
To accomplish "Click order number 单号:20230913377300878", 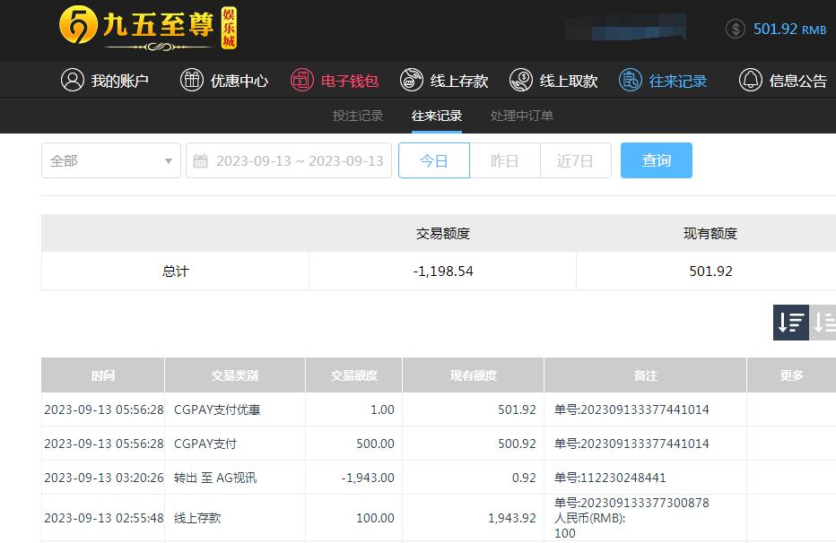I will click(631, 503).
